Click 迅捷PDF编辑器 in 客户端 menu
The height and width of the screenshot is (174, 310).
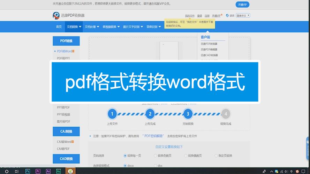[x=209, y=49]
